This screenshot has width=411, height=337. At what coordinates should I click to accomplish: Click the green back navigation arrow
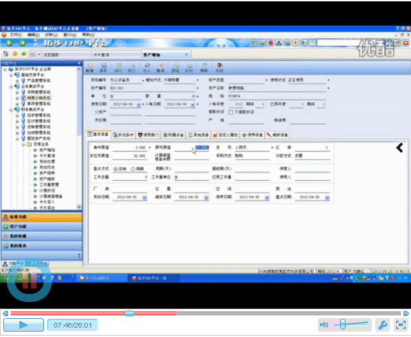(10, 42)
